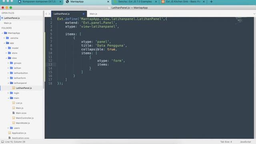Switch to Sencha Ext JS 7.0 Examples tab
The width and height of the screenshot is (256, 144).
coord(135,2)
